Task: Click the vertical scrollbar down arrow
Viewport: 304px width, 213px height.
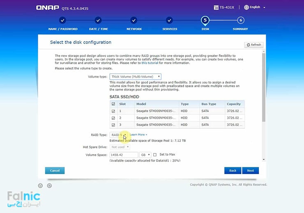Action: click(x=263, y=159)
